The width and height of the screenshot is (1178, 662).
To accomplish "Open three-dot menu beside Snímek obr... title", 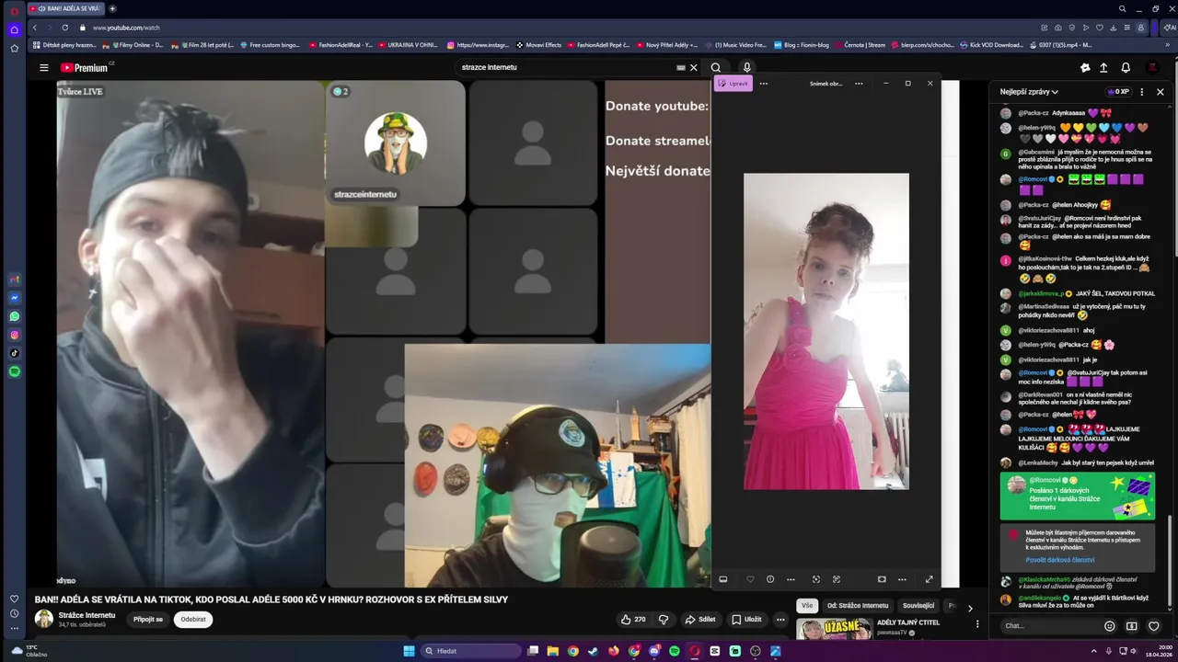I will point(859,83).
